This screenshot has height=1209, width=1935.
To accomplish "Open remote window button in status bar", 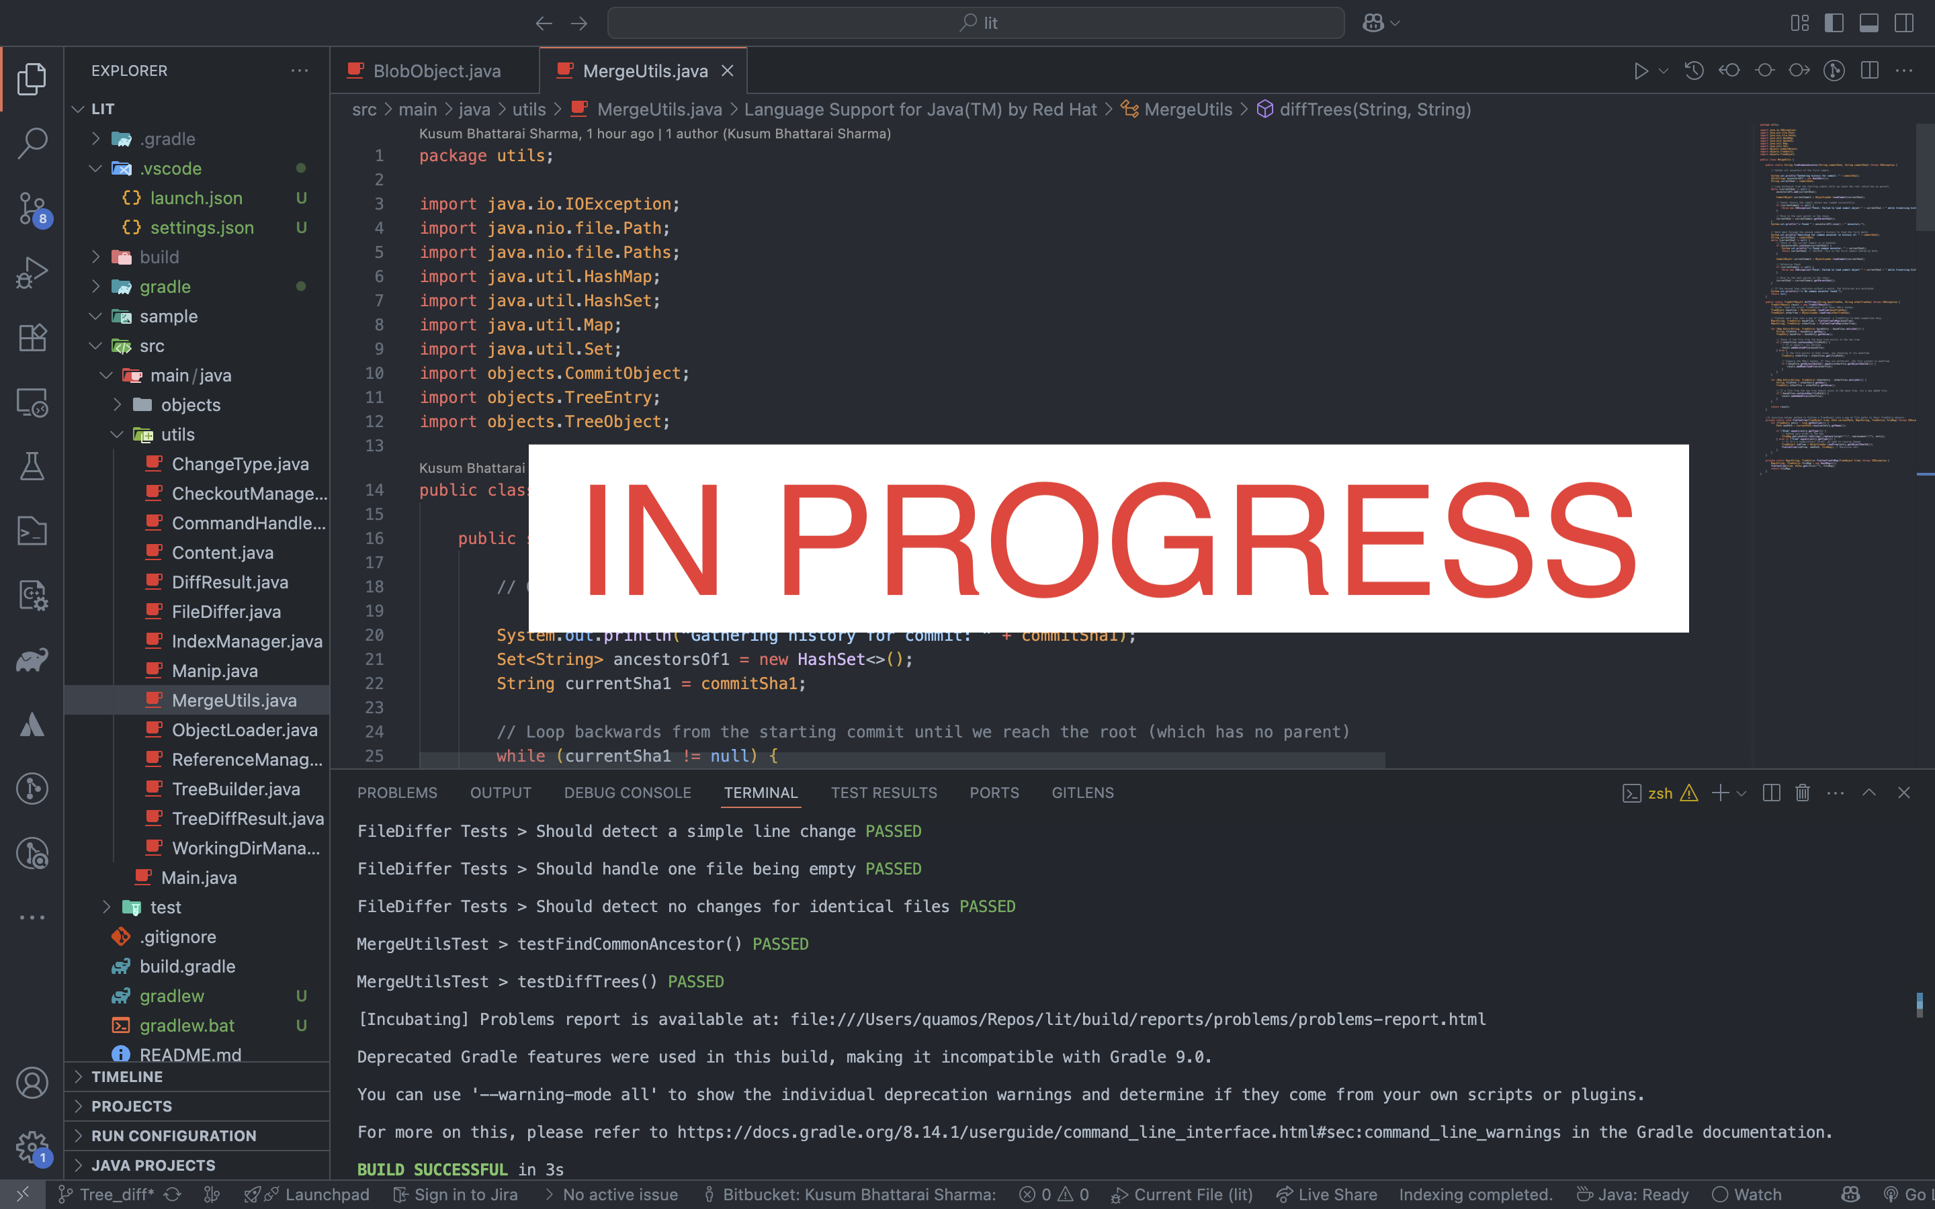I will click(x=22, y=1194).
